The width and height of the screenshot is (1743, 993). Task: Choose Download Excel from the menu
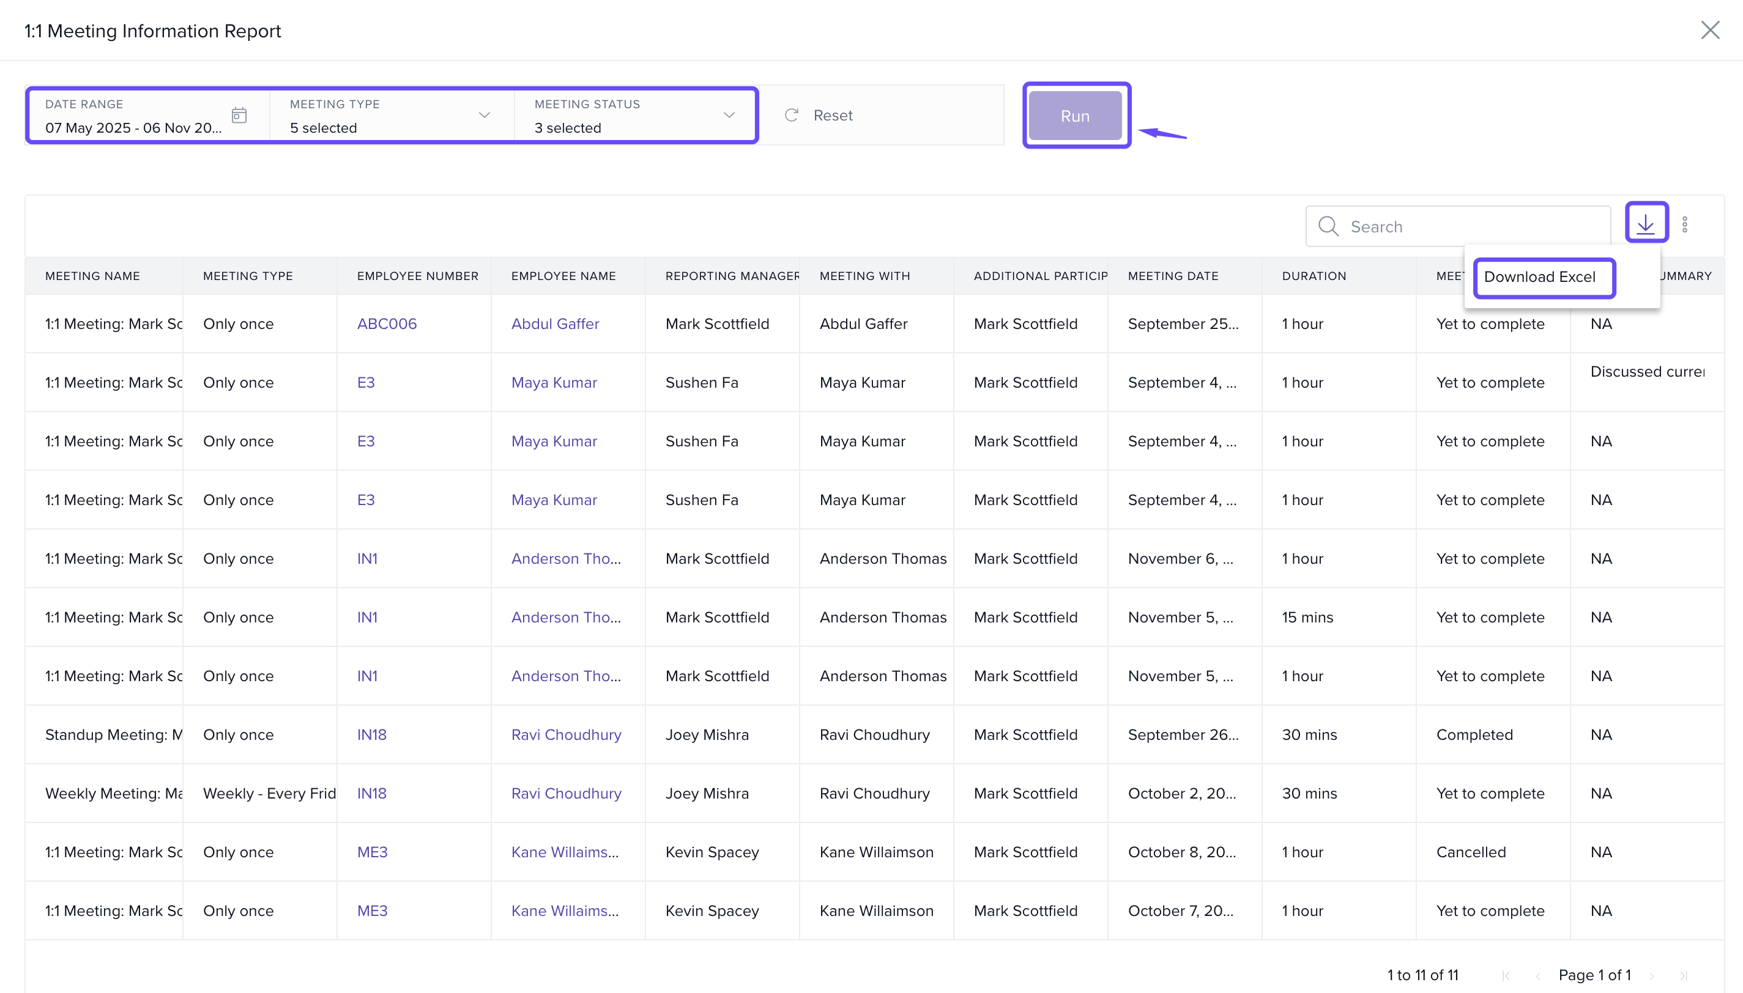pos(1540,277)
